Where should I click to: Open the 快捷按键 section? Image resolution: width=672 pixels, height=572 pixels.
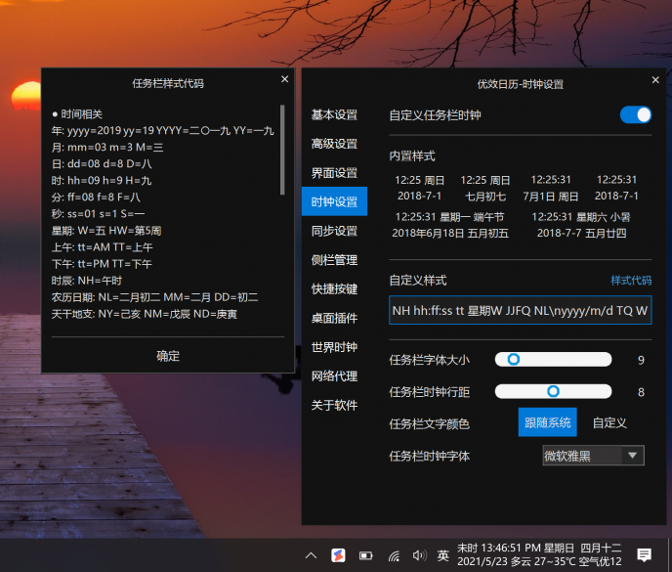[334, 288]
